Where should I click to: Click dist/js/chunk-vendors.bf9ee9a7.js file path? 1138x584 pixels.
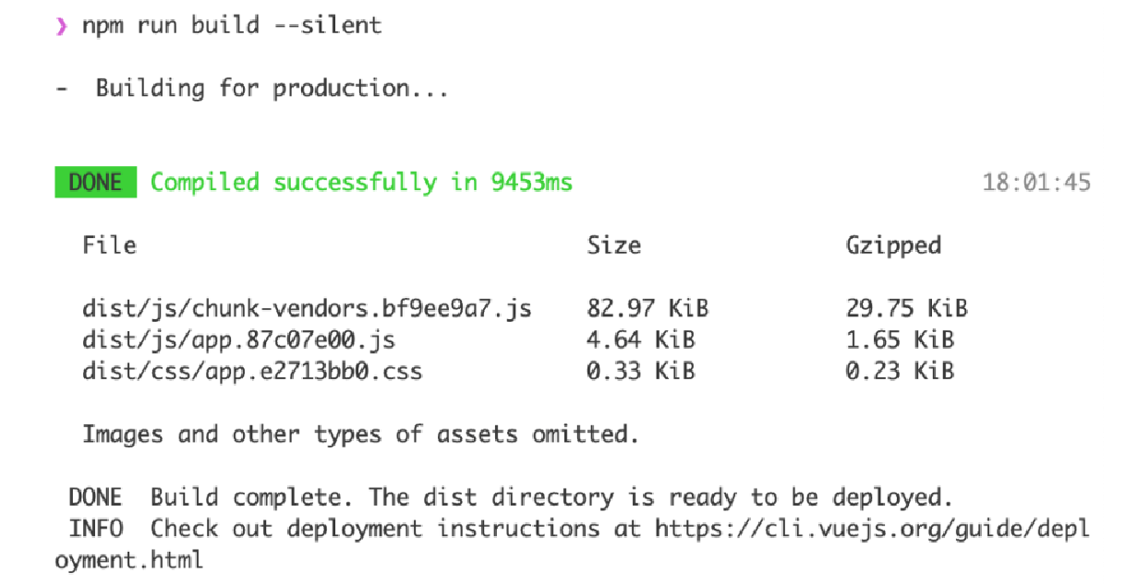tap(307, 308)
